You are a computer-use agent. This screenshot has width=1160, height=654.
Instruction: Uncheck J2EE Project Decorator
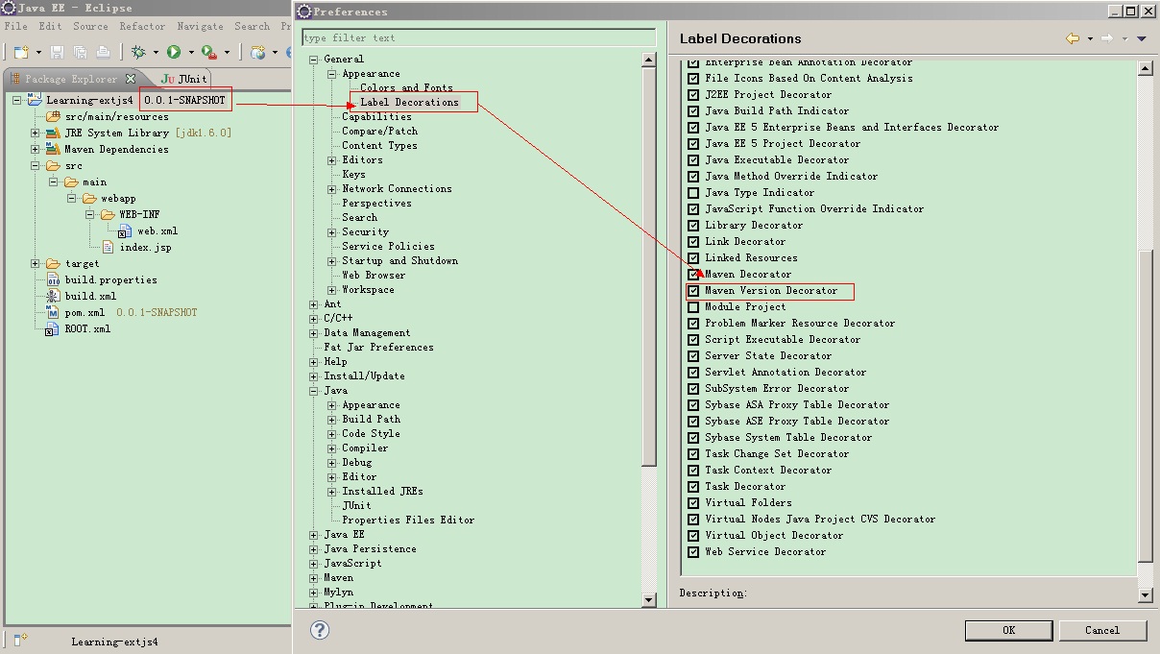693,95
